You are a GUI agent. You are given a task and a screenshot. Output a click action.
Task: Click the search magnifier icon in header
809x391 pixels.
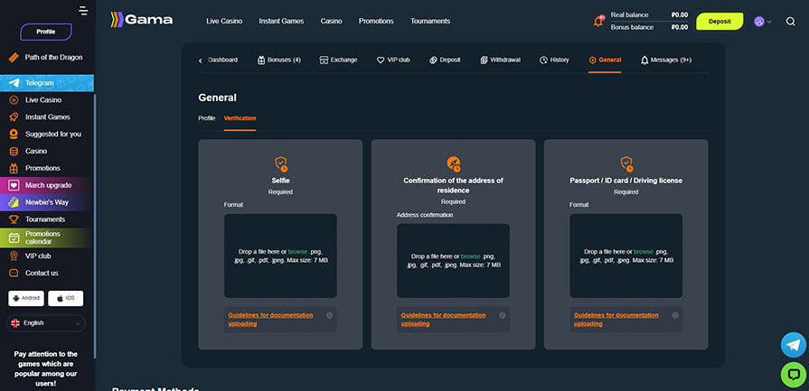point(790,21)
